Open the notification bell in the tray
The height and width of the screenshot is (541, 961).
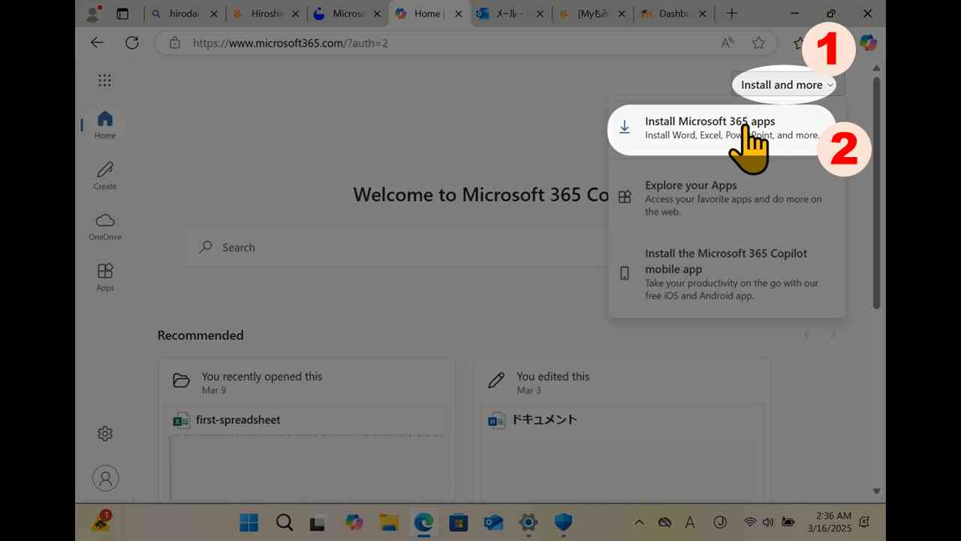[865, 522]
